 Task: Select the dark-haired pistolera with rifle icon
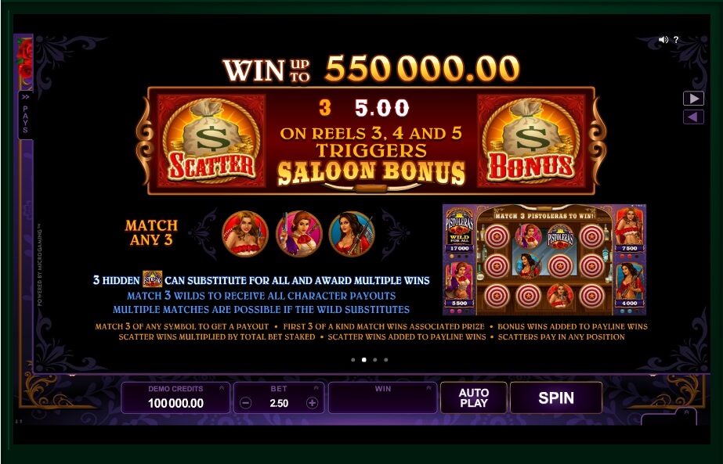352,234
